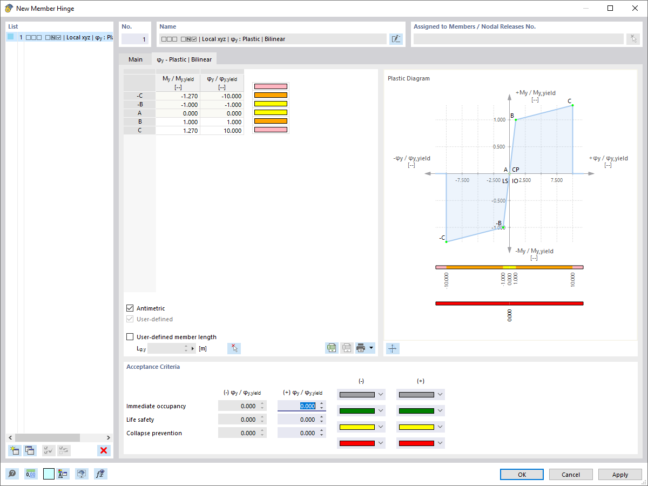Viewport: 648px width, 486px height.
Task: Click the select all check icon under the List
Action: (x=49, y=450)
